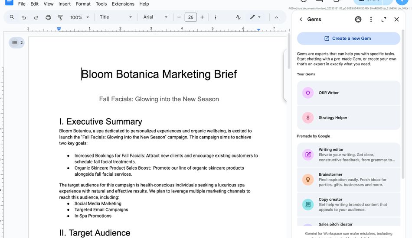The width and height of the screenshot is (412, 238).
Task: Click the search magnifier icon in toolbar
Action: pos(12,17)
